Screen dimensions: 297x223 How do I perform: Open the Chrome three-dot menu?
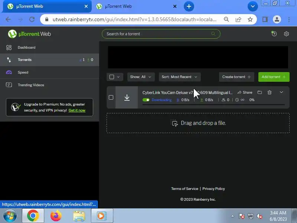point(289,19)
